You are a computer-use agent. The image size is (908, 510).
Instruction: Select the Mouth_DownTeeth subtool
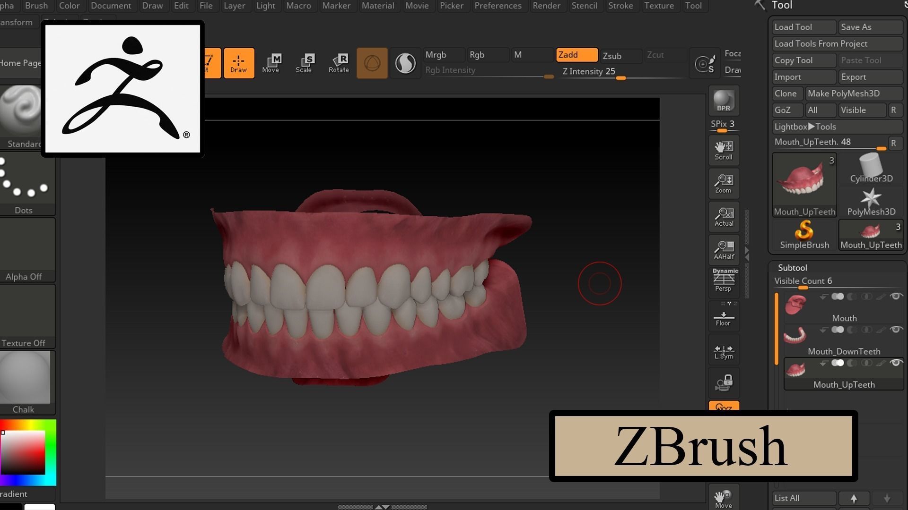pos(844,341)
